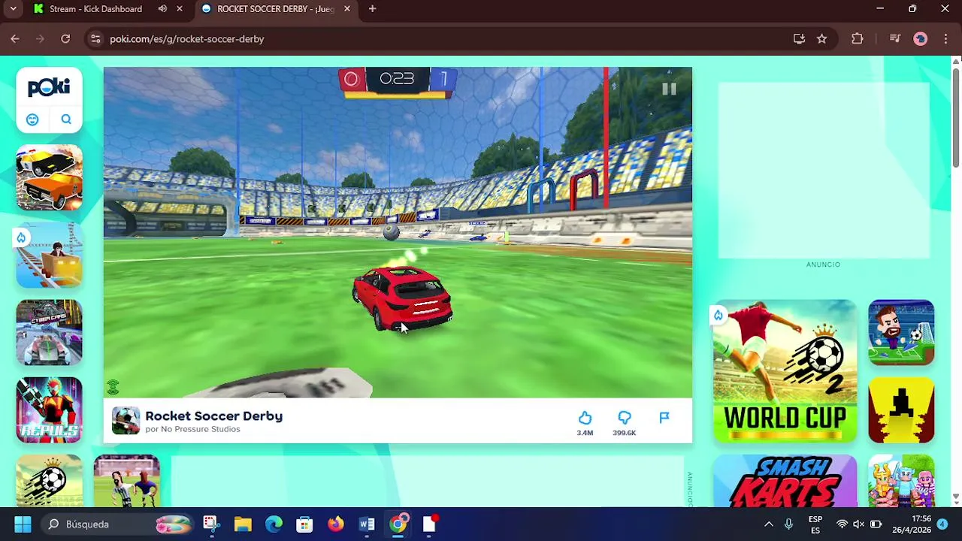Open the yellow and orange cars game thumbnail
962x541 pixels.
coord(49,177)
